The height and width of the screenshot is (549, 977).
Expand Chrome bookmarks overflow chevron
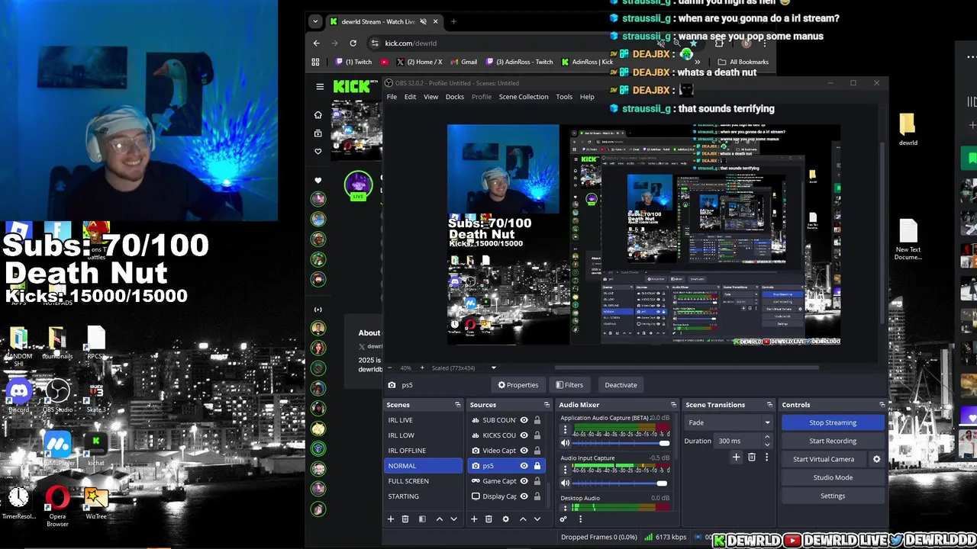697,62
